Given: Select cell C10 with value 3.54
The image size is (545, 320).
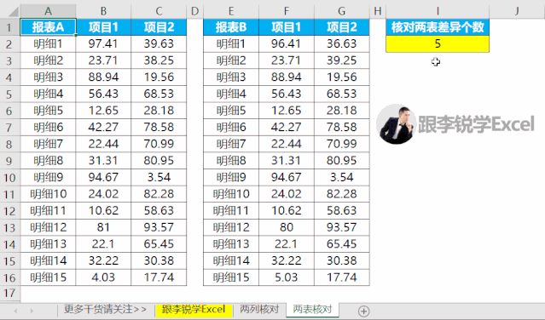Looking at the screenshot, I should pyautogui.click(x=159, y=178).
